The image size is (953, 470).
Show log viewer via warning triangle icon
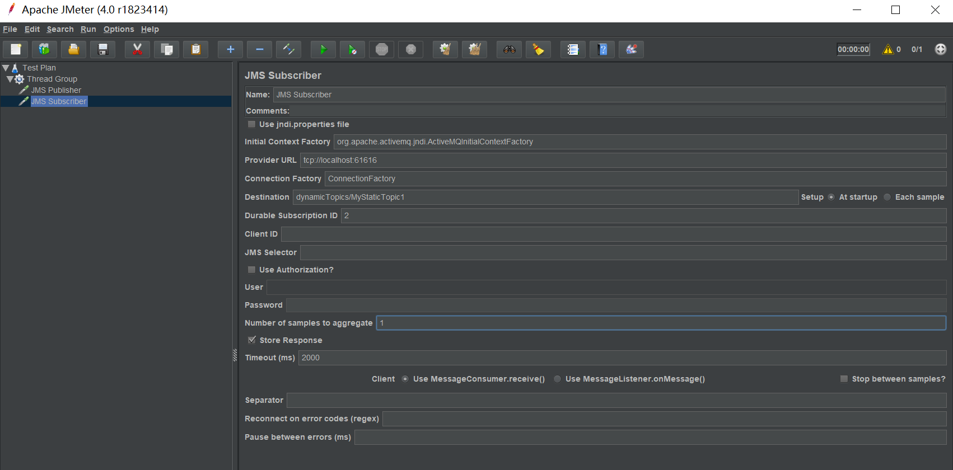point(888,49)
